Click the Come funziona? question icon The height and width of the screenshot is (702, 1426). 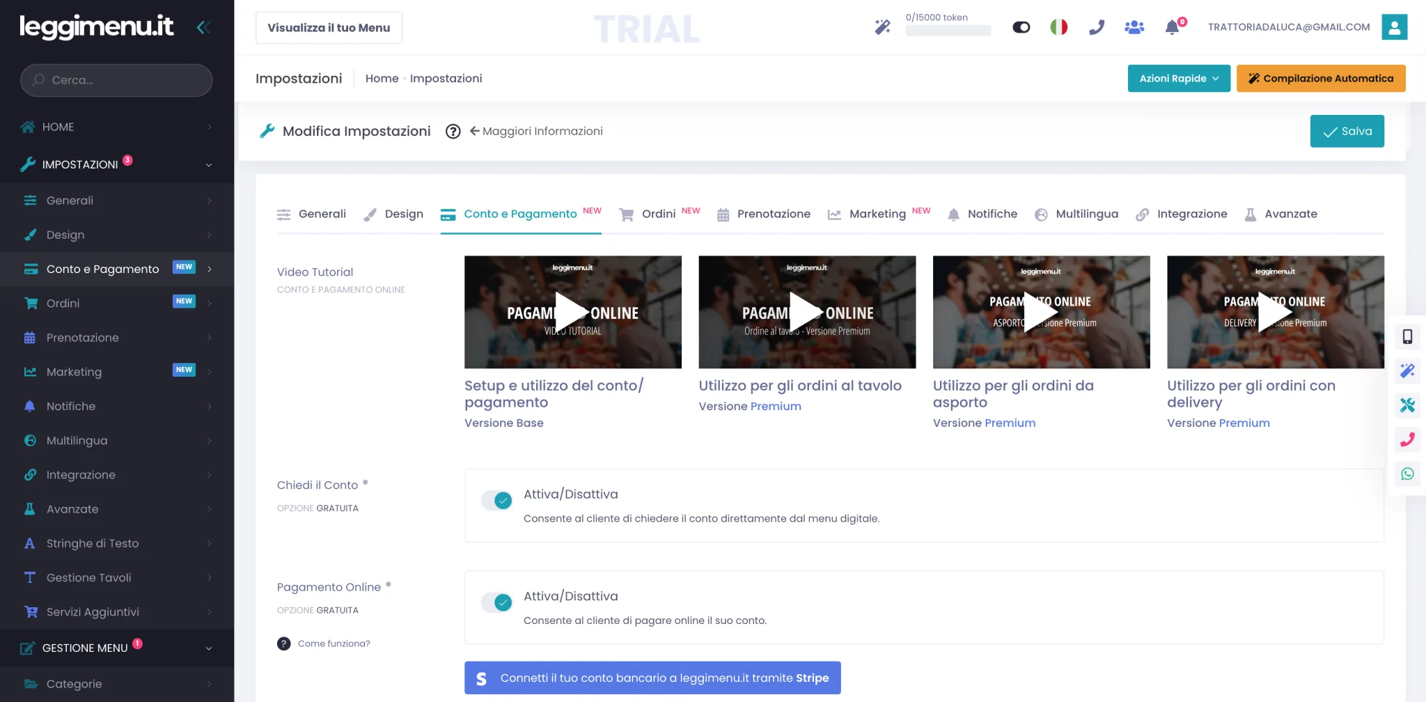(284, 643)
